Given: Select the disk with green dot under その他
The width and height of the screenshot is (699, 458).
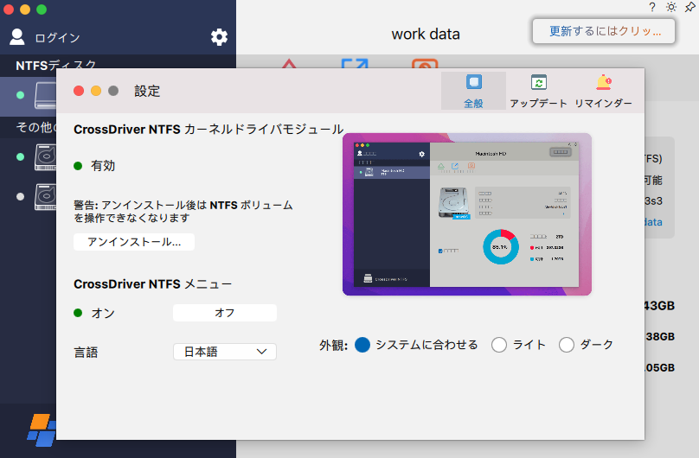Looking at the screenshot, I should 29,156.
